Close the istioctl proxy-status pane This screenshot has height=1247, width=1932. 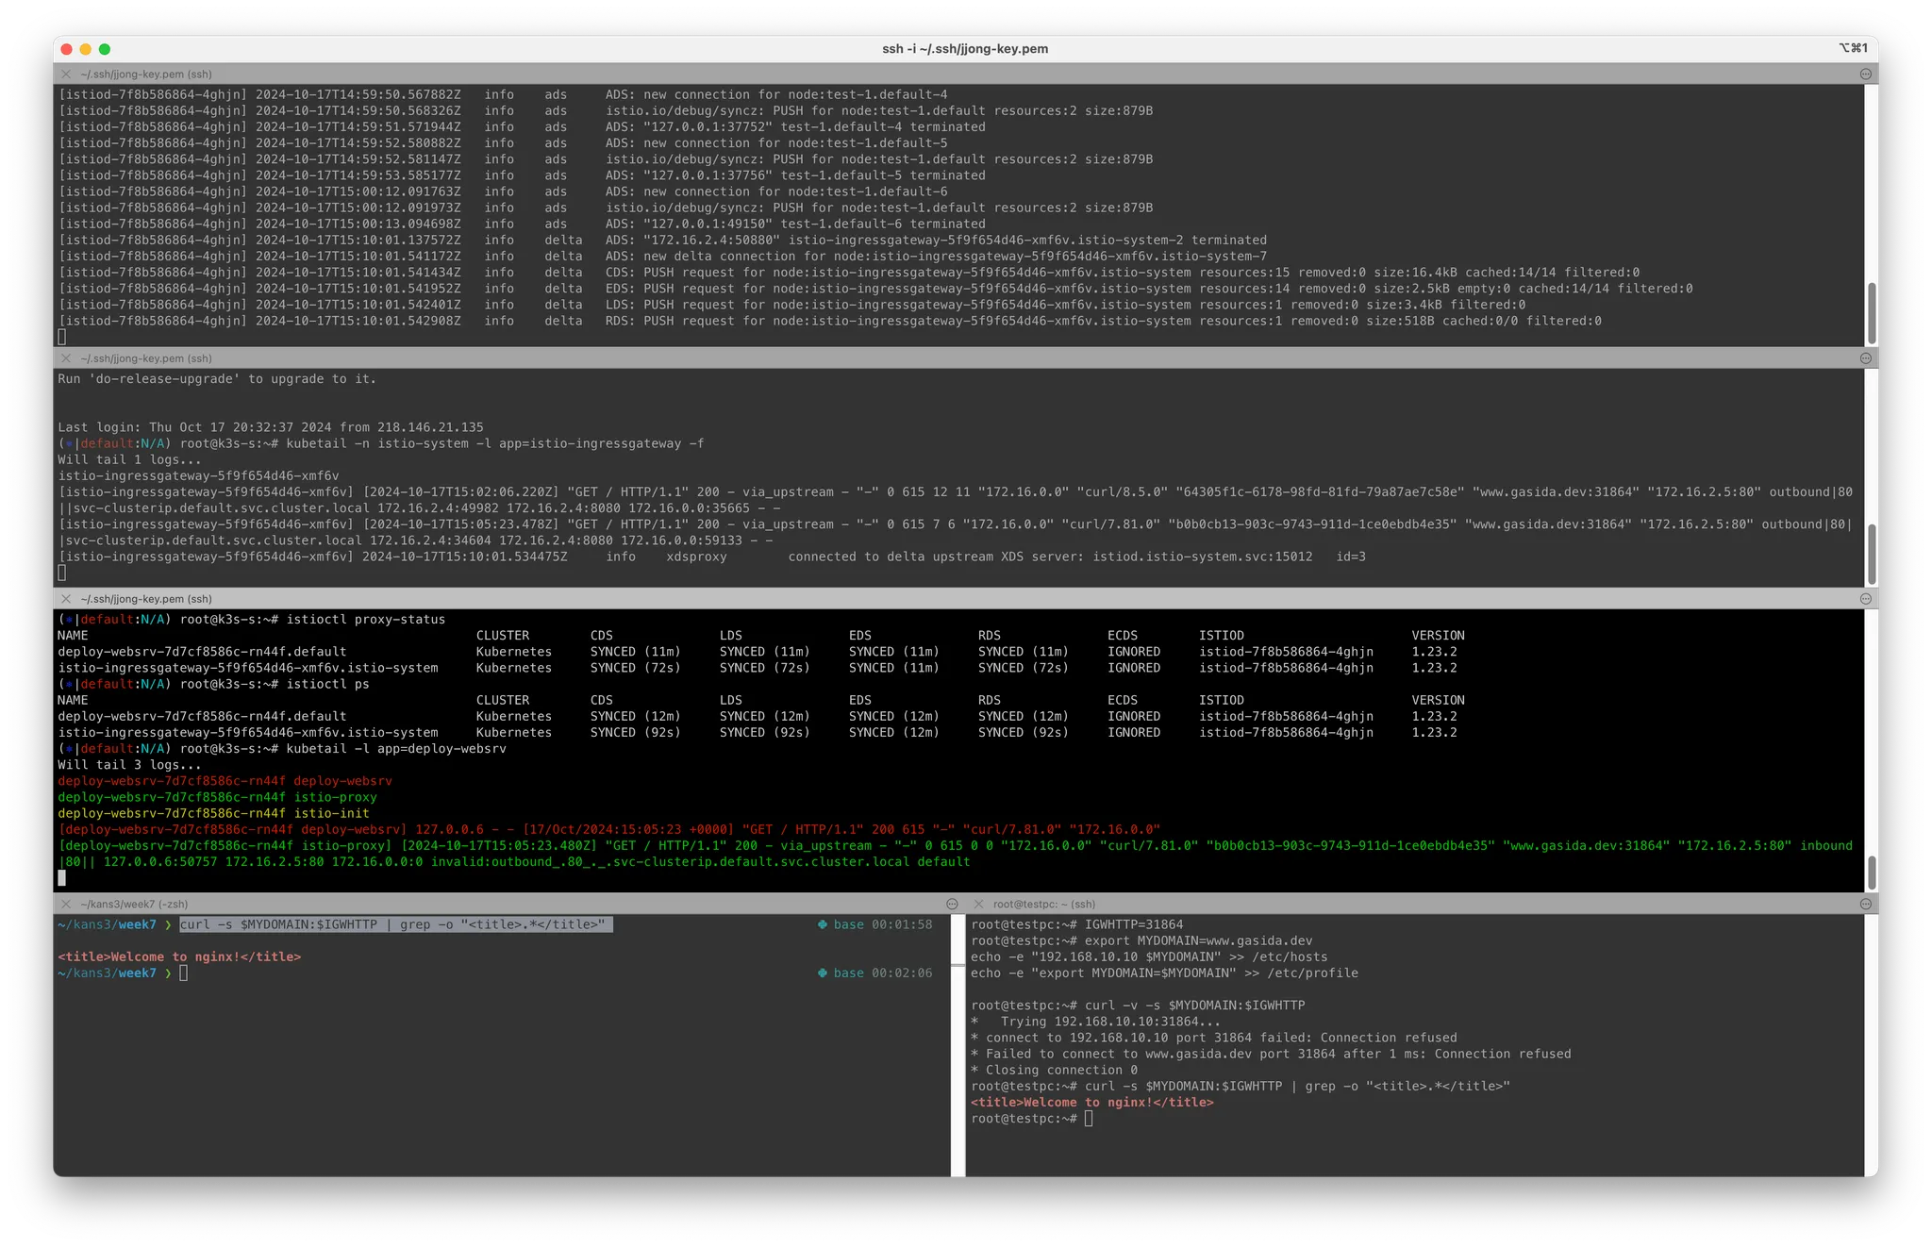(66, 599)
